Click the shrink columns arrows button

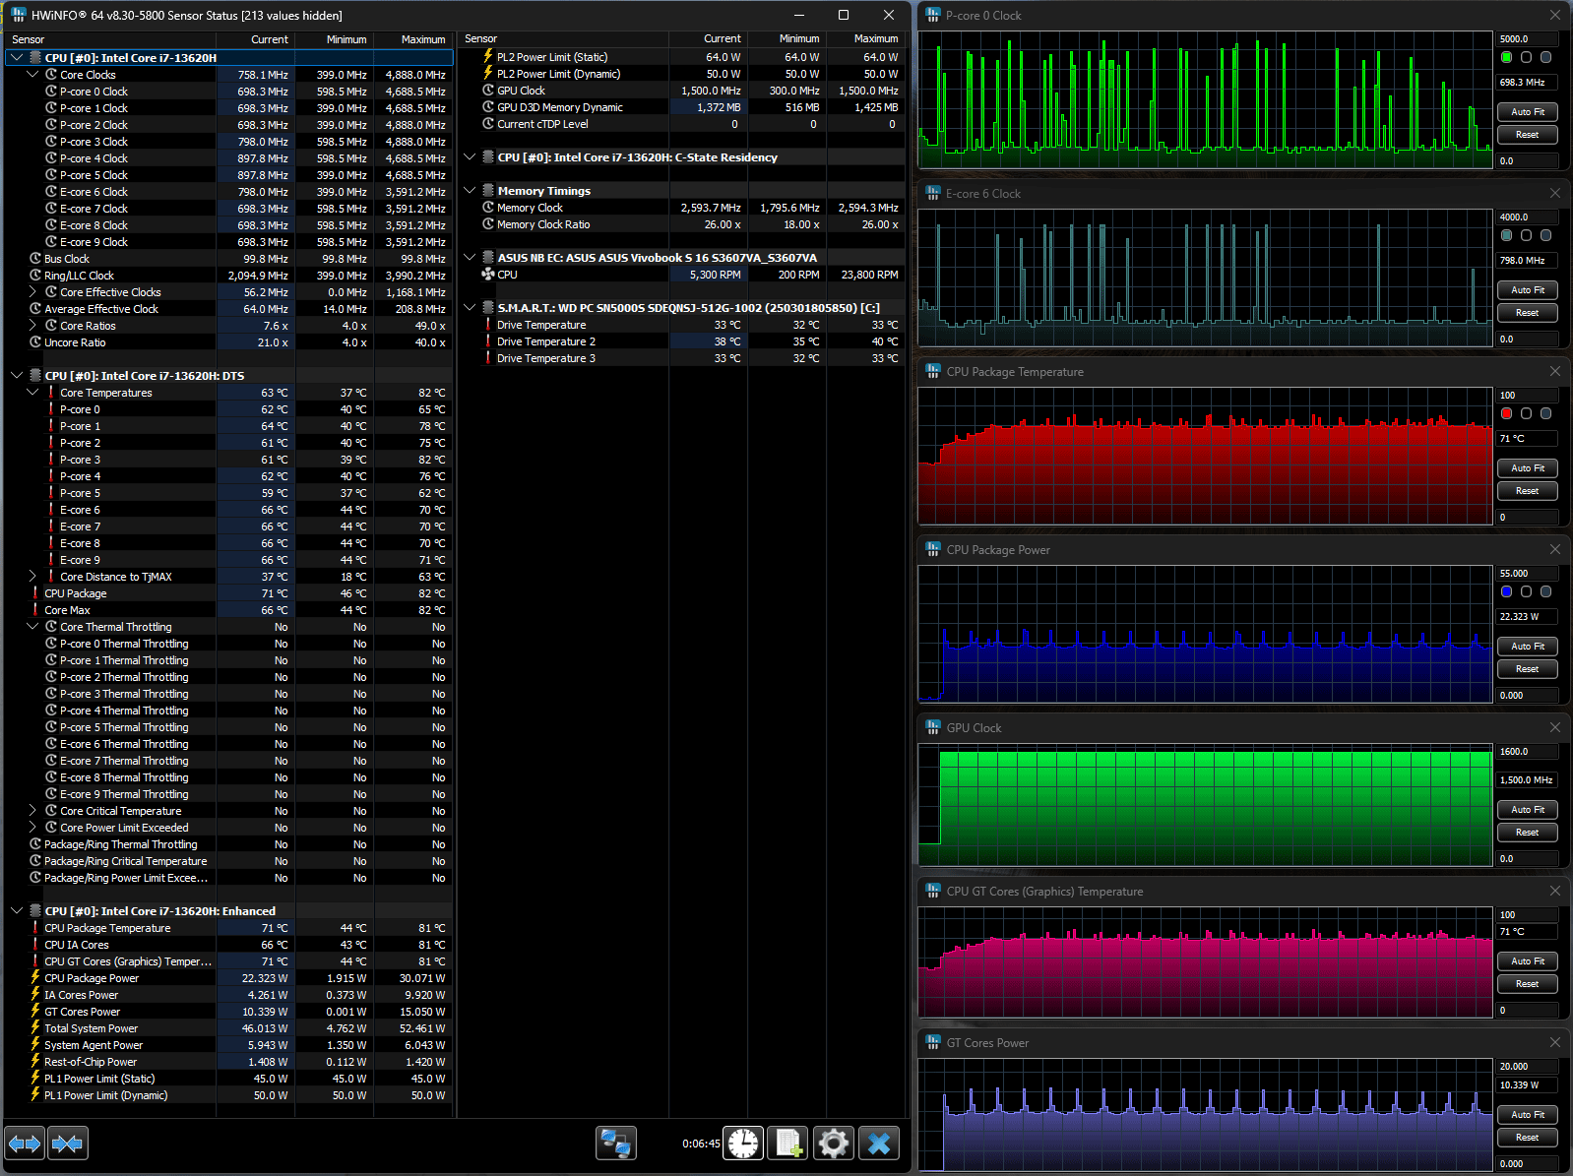(68, 1144)
